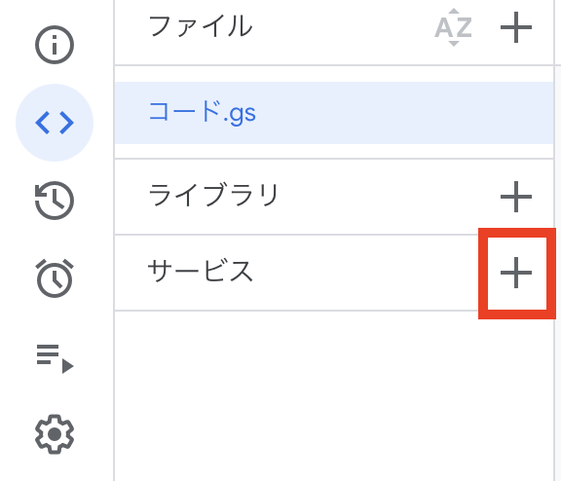Click the ライブラリ section heading
561x481 pixels.
(x=213, y=195)
